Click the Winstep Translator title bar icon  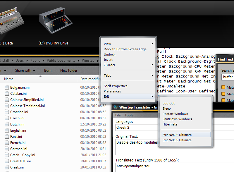pyautogui.click(x=116, y=107)
